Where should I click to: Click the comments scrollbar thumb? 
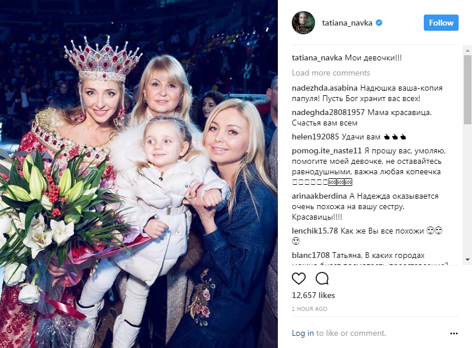click(467, 89)
